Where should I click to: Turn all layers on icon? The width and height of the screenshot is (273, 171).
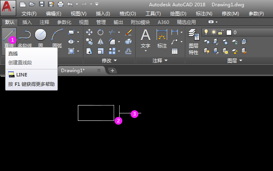pos(206,51)
